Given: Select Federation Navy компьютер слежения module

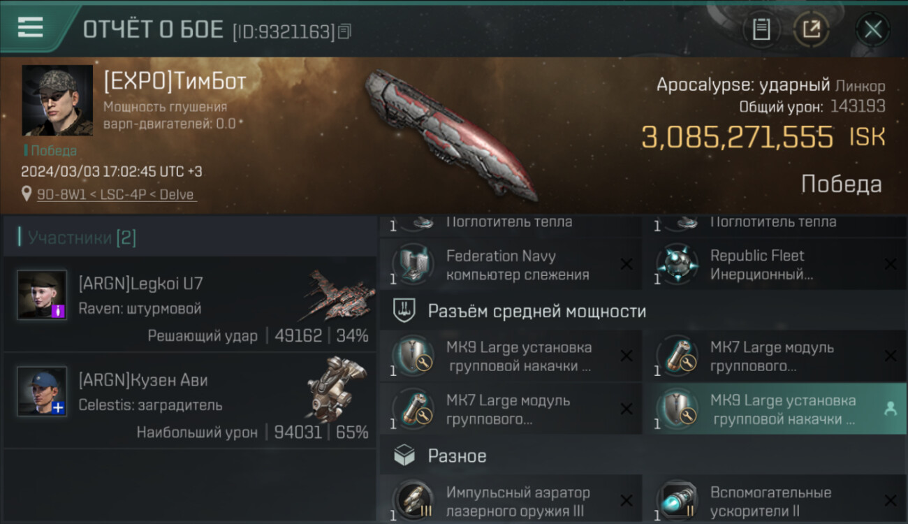Looking at the screenshot, I should click(511, 265).
